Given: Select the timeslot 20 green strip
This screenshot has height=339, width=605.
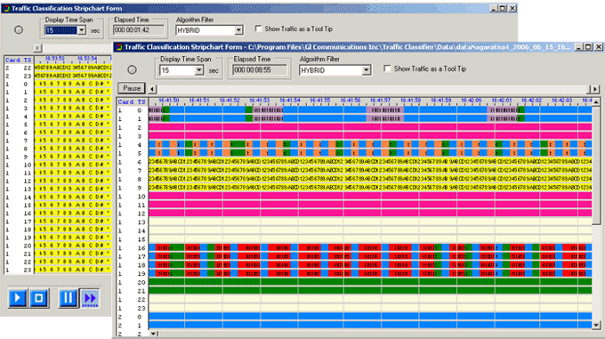Looking at the screenshot, I should pos(370,282).
